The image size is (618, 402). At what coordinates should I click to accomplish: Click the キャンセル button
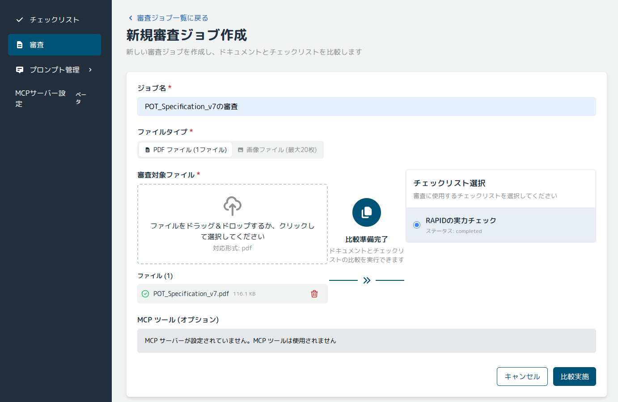click(522, 376)
